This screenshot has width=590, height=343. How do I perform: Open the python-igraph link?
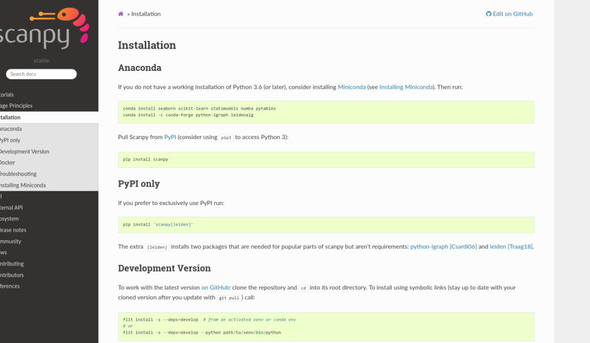429,246
